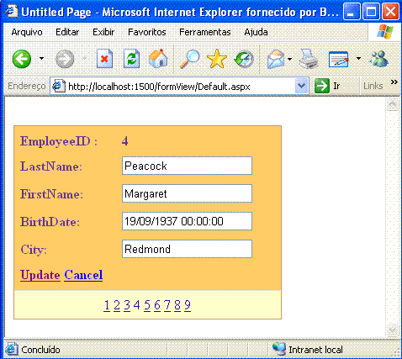
Task: Click the Stop loading icon
Action: pyautogui.click(x=104, y=59)
